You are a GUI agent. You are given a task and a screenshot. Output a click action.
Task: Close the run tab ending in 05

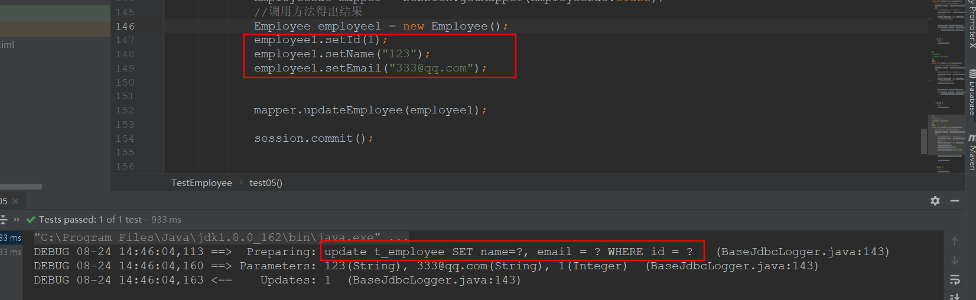[x=15, y=201]
